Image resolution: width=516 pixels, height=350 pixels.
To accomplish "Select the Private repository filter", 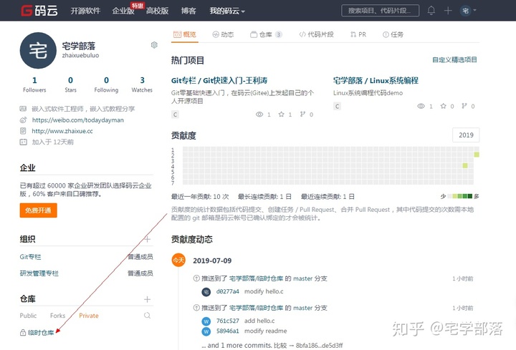I will [89, 316].
